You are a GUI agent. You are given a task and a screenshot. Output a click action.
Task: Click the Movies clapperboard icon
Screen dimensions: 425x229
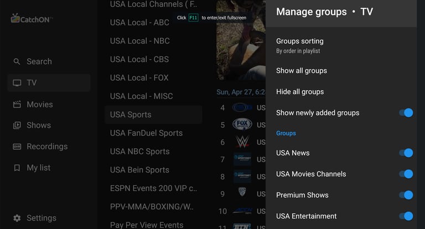[x=17, y=105]
